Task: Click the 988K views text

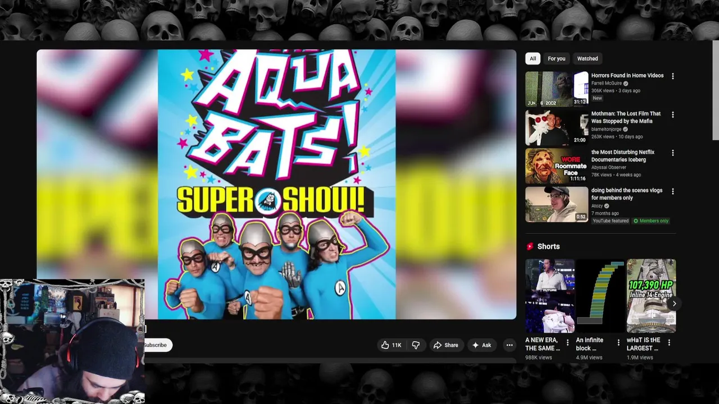Action: click(x=539, y=357)
